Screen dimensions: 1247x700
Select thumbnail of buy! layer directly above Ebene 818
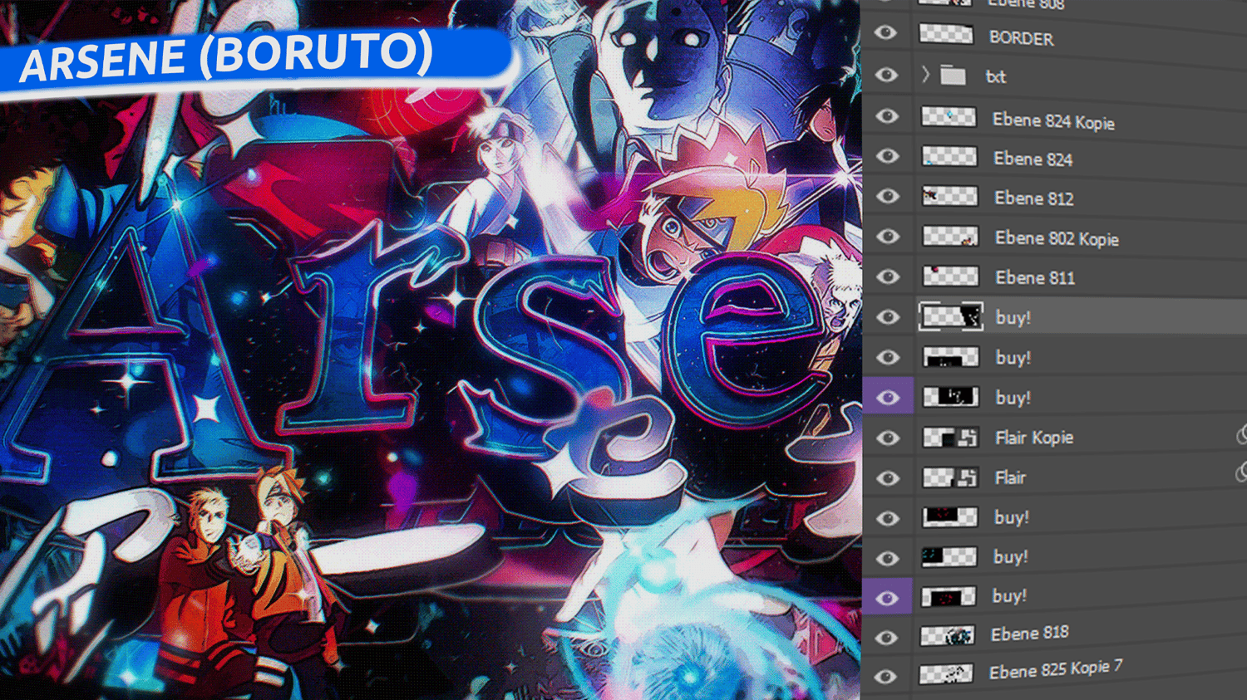[949, 597]
